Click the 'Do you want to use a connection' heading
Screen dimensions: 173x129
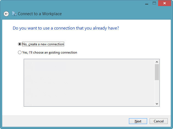point(66,28)
